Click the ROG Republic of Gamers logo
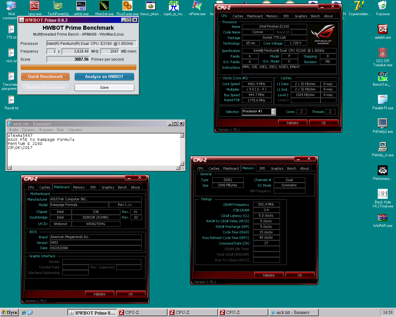The width and height of the screenshot is (396, 317). [x=323, y=35]
